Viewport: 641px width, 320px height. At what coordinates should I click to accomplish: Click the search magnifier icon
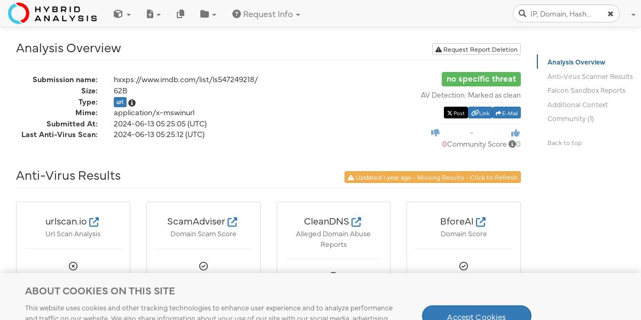coord(522,14)
